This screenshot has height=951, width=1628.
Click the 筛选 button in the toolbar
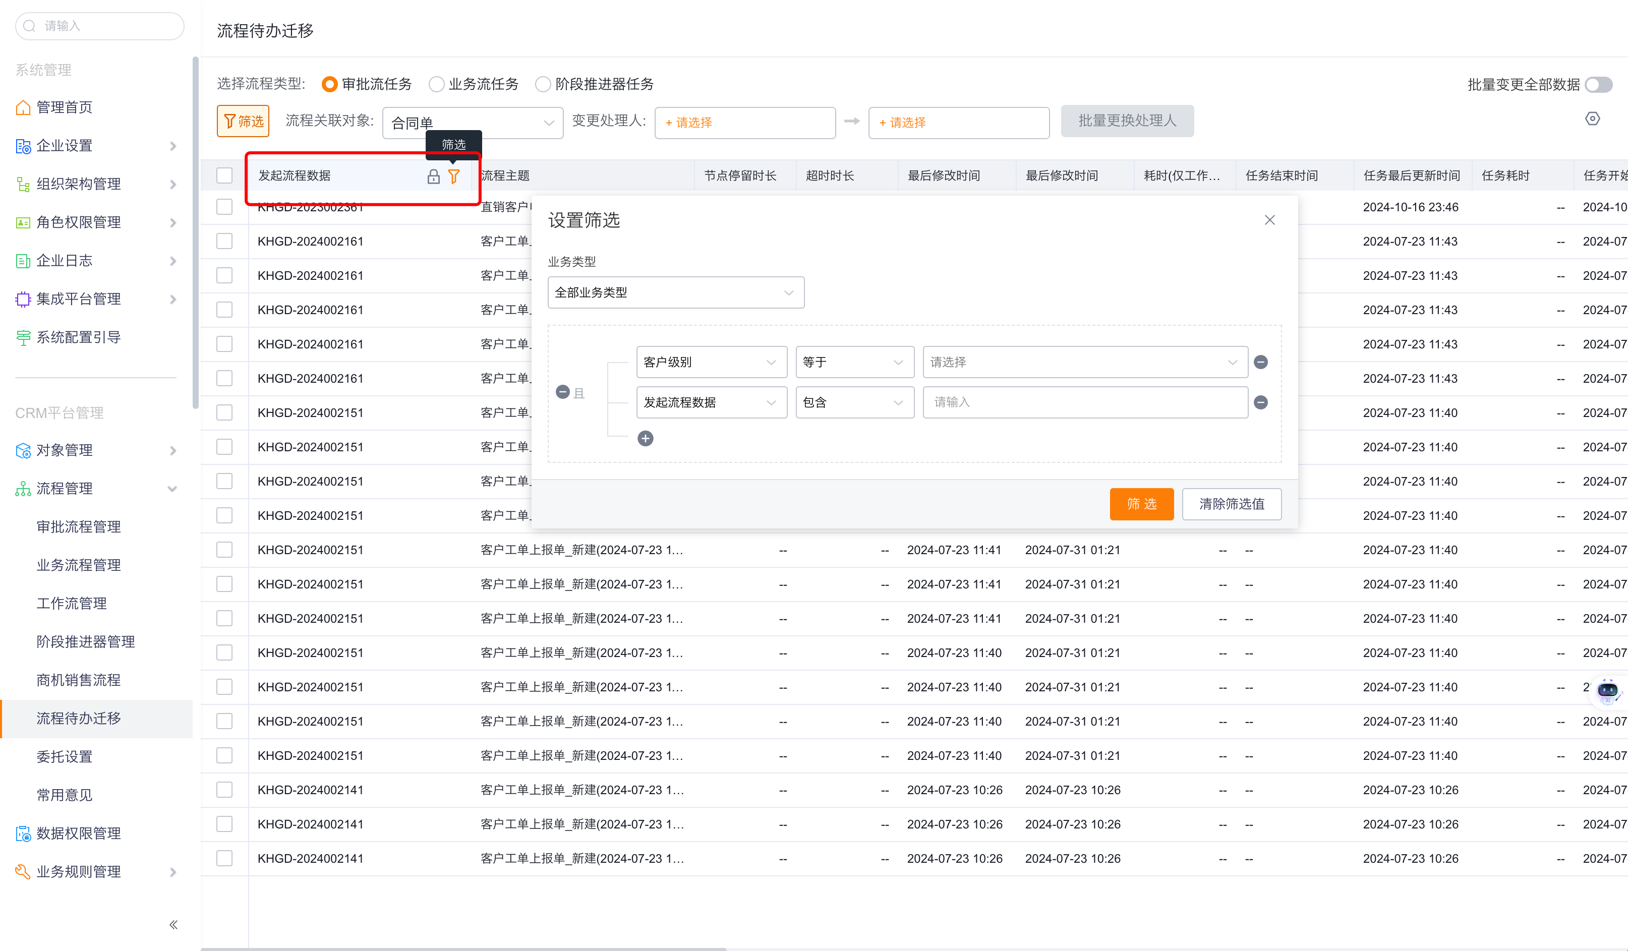tap(243, 121)
